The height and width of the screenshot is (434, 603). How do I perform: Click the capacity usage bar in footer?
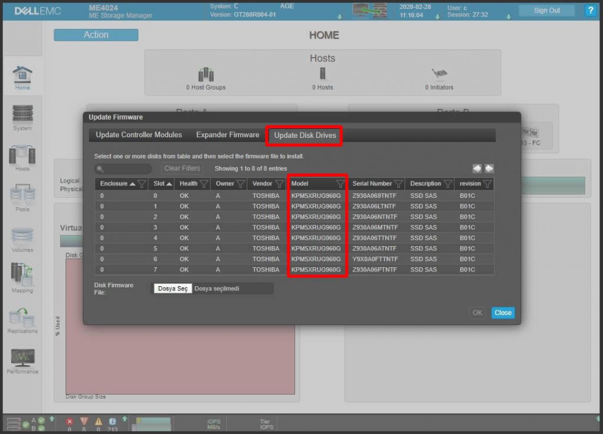(x=152, y=423)
